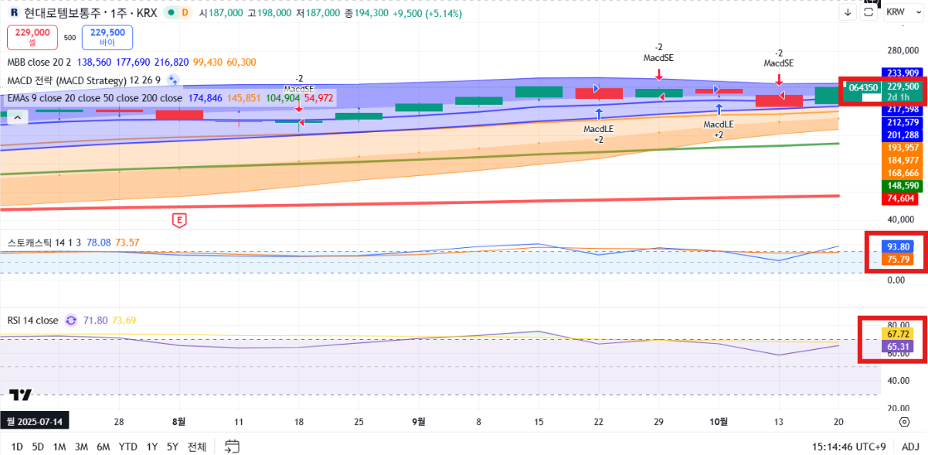Screen dimensions: 928x455
Task: Click the red E earnings marker on chart
Action: (178, 220)
